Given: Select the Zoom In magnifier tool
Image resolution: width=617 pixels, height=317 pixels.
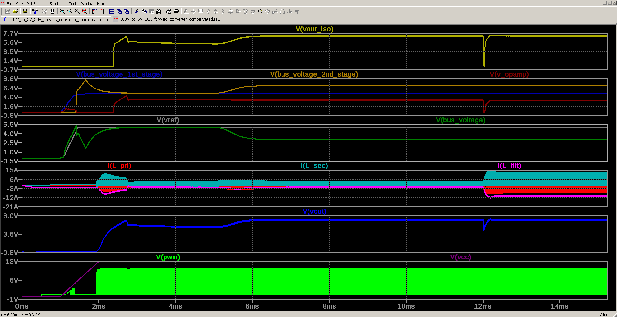Looking at the screenshot, I should [62, 11].
